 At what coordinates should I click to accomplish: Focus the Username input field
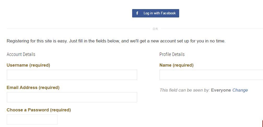pyautogui.click(x=72, y=75)
